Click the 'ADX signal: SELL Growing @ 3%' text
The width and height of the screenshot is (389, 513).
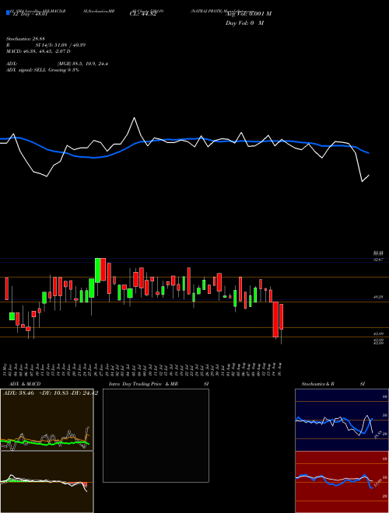click(x=43, y=70)
